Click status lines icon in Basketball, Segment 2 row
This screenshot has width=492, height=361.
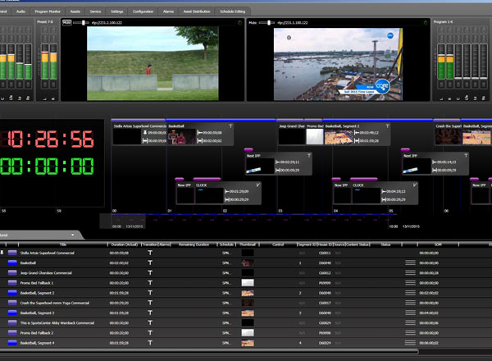(x=410, y=293)
